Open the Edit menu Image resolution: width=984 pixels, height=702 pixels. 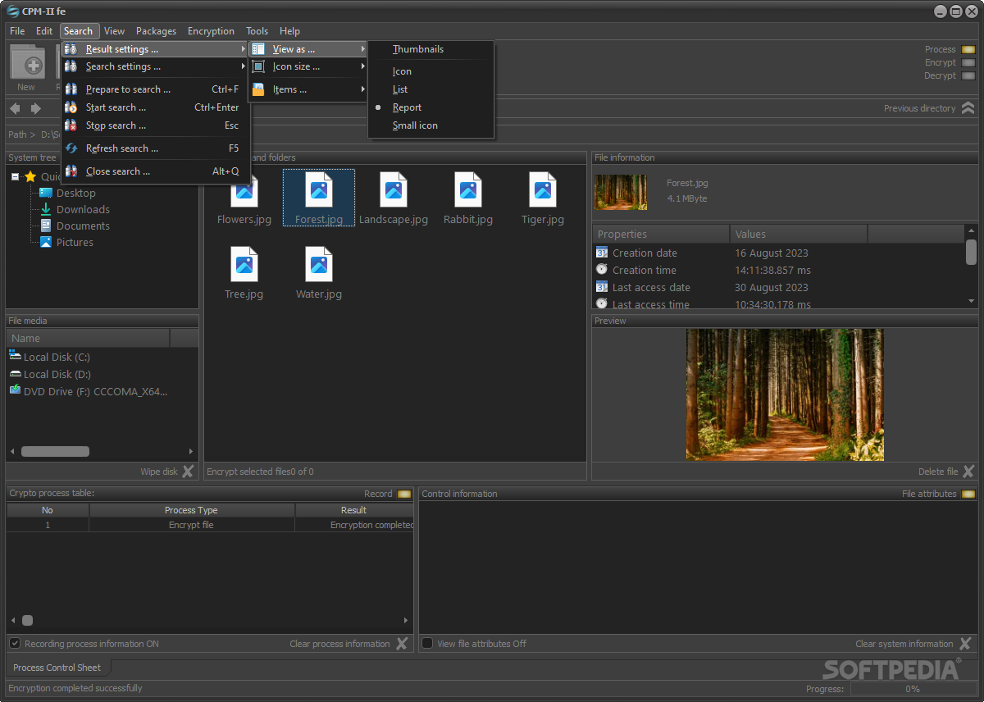click(x=44, y=31)
